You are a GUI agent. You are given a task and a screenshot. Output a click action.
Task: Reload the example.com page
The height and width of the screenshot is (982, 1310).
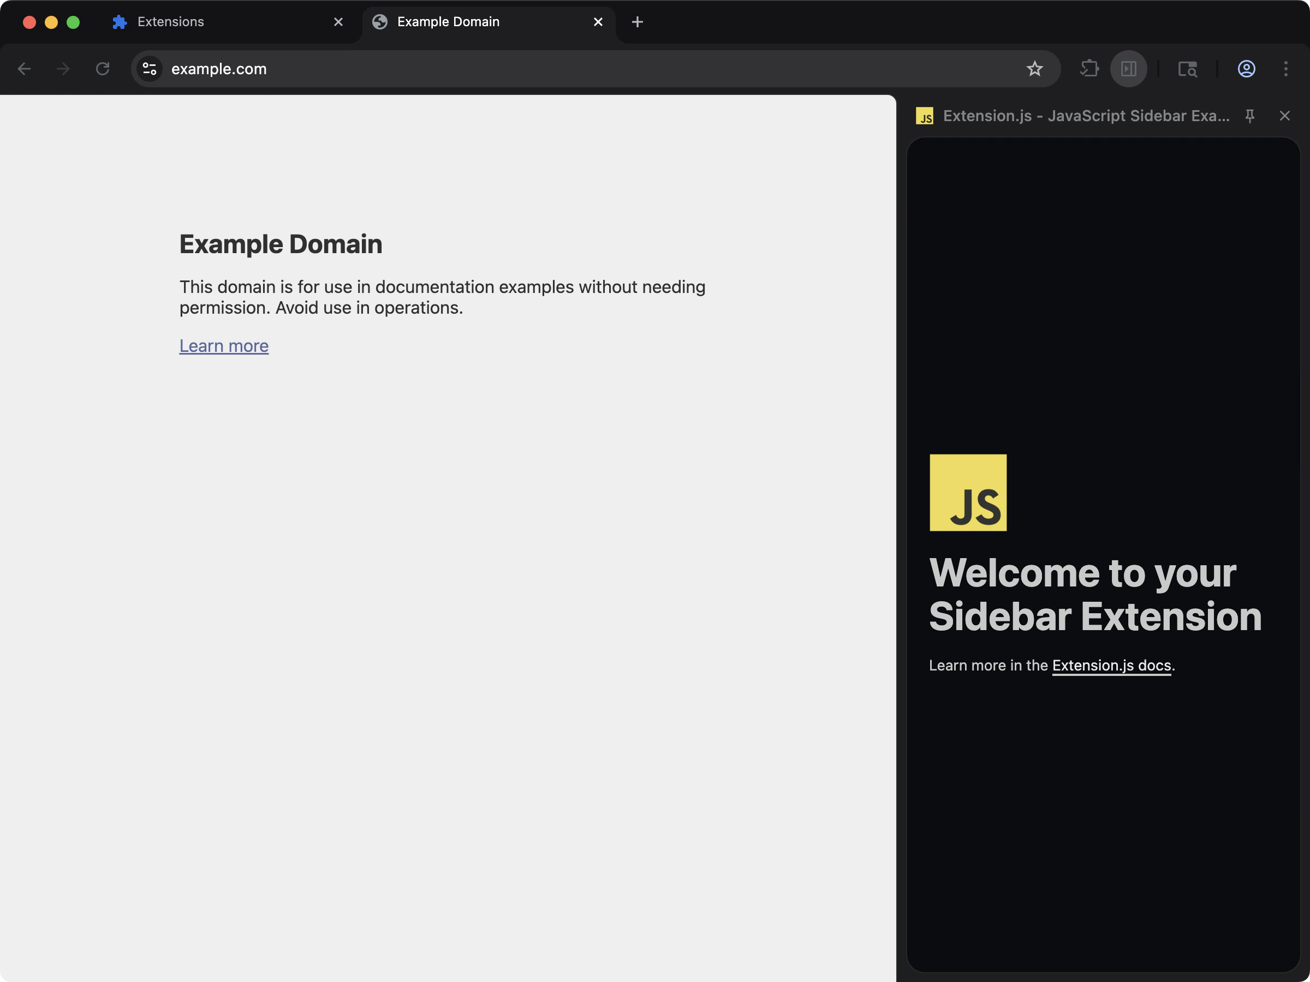pyautogui.click(x=103, y=69)
